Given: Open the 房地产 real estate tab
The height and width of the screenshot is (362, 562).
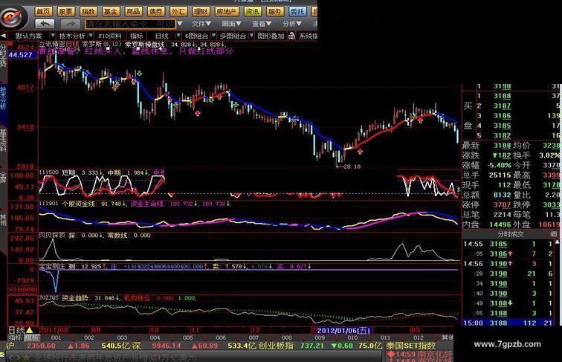Looking at the screenshot, I should (227, 11).
